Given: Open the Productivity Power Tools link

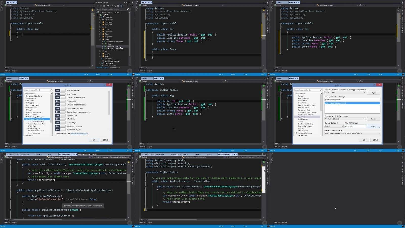Looking at the screenshot, I should (79, 134).
